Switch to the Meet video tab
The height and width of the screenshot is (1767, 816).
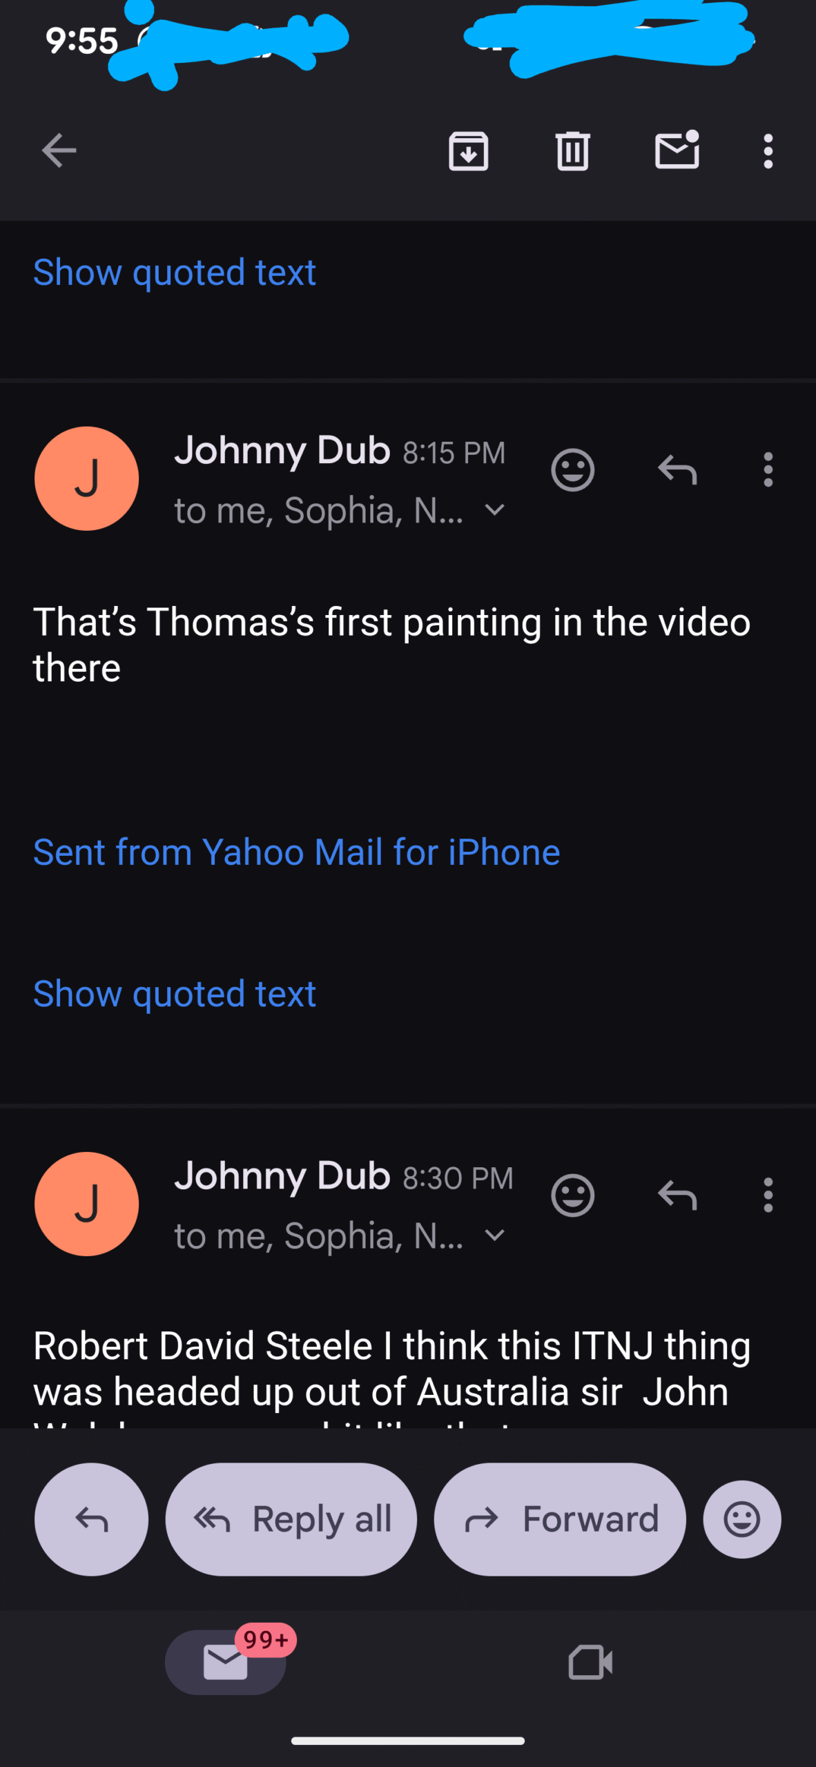[590, 1661]
